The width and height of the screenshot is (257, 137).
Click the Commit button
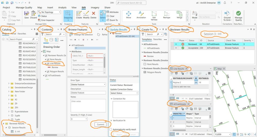100,125
